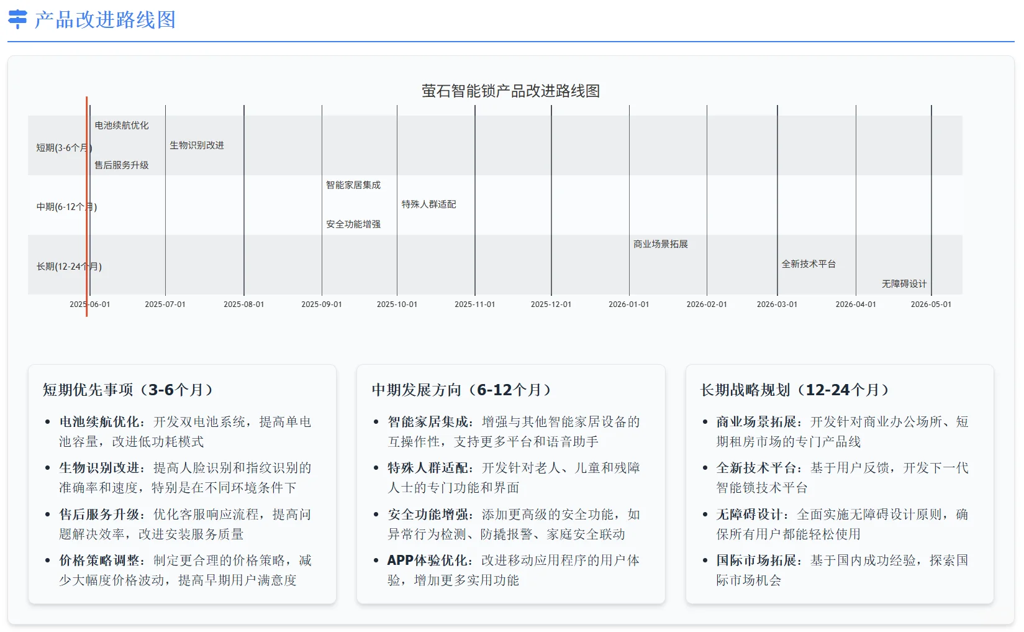The image size is (1024, 632).
Task: Click the 生物识别改进 bullet in short-term card
Action: [x=185, y=478]
